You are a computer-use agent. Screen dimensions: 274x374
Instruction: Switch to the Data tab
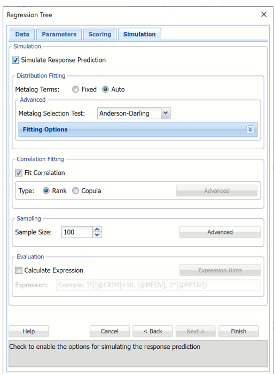(22, 34)
